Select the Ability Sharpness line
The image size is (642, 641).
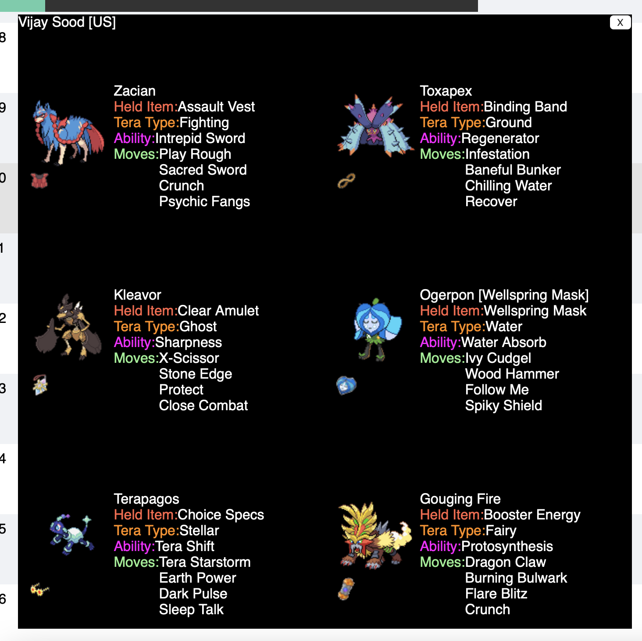click(168, 342)
